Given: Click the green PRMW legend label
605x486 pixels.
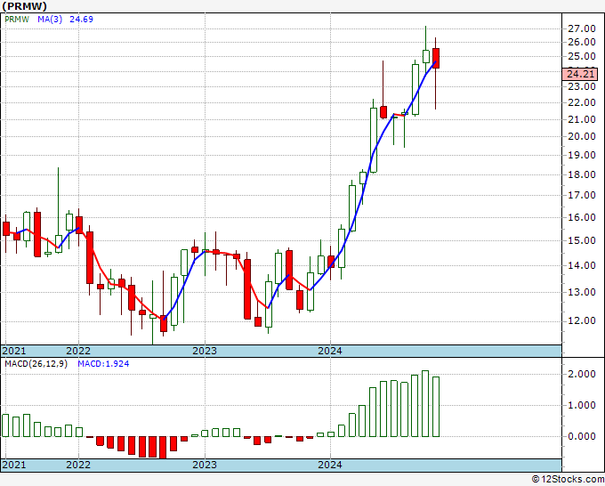Looking at the screenshot, I should [x=17, y=20].
